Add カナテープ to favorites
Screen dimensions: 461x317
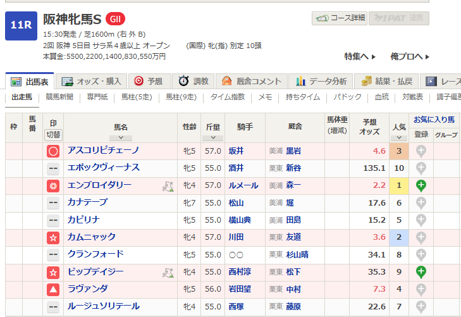coord(421,204)
